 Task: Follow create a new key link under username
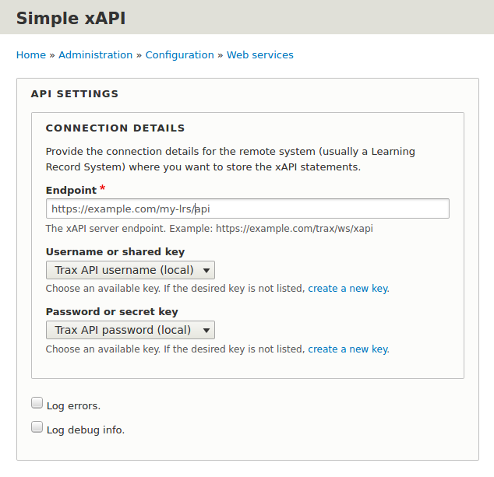(348, 289)
